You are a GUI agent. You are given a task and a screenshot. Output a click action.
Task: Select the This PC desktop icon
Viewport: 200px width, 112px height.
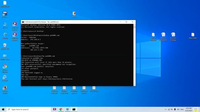[x=5, y=25]
